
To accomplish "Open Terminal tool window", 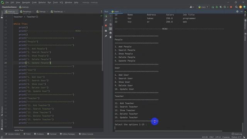I will click(52, 134).
